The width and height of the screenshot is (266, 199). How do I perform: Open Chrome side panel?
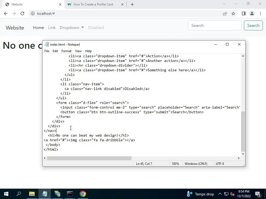(244, 13)
